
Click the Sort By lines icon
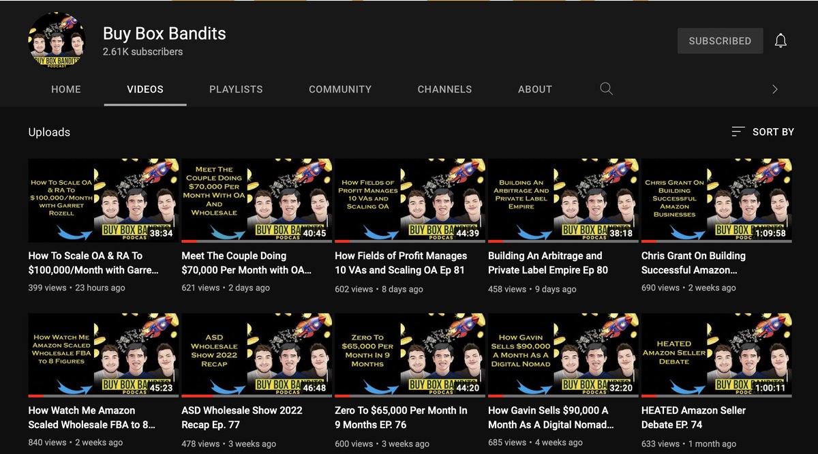pos(738,132)
